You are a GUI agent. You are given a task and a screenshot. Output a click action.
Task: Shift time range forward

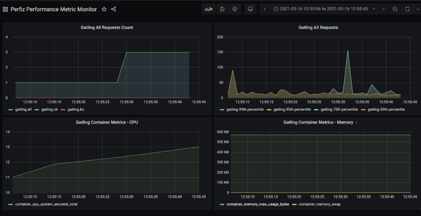[x=383, y=9]
